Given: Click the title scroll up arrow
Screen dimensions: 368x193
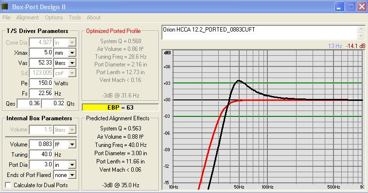Looking at the screenshot, I should coord(361,29).
